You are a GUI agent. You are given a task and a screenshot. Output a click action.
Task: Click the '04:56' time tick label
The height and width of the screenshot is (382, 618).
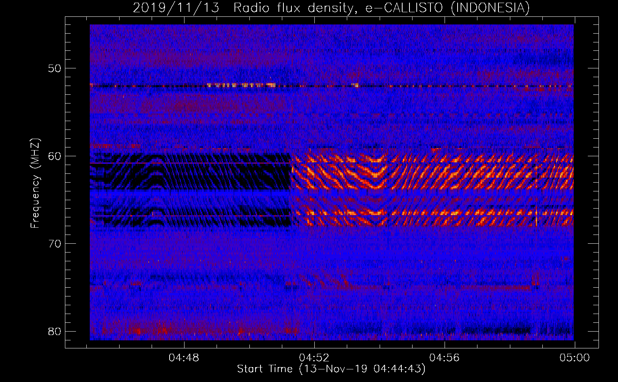tap(444, 358)
